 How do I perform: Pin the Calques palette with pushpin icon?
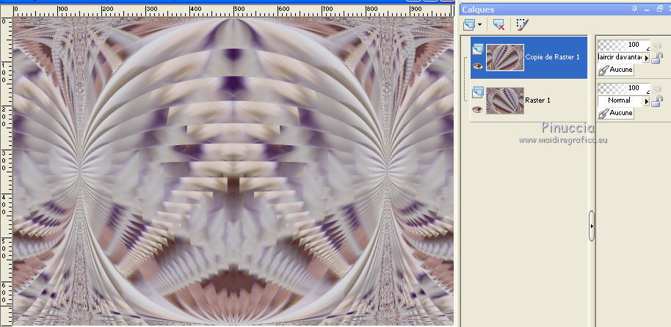point(634,9)
